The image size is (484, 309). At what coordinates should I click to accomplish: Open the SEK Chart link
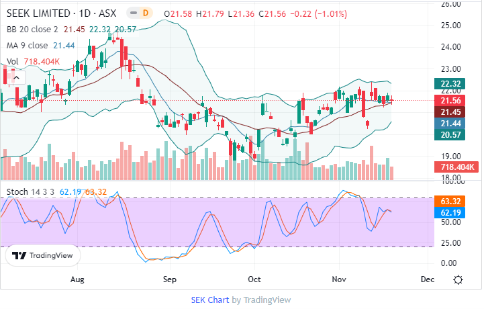(210, 300)
